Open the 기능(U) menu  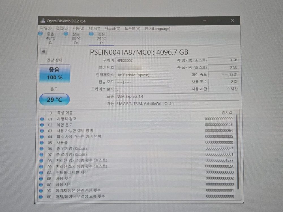pyautogui.click(x=78, y=29)
